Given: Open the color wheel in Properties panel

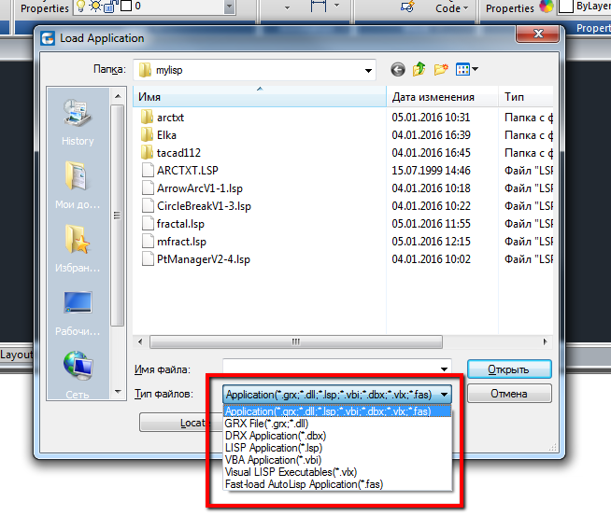Looking at the screenshot, I should pyautogui.click(x=547, y=7).
